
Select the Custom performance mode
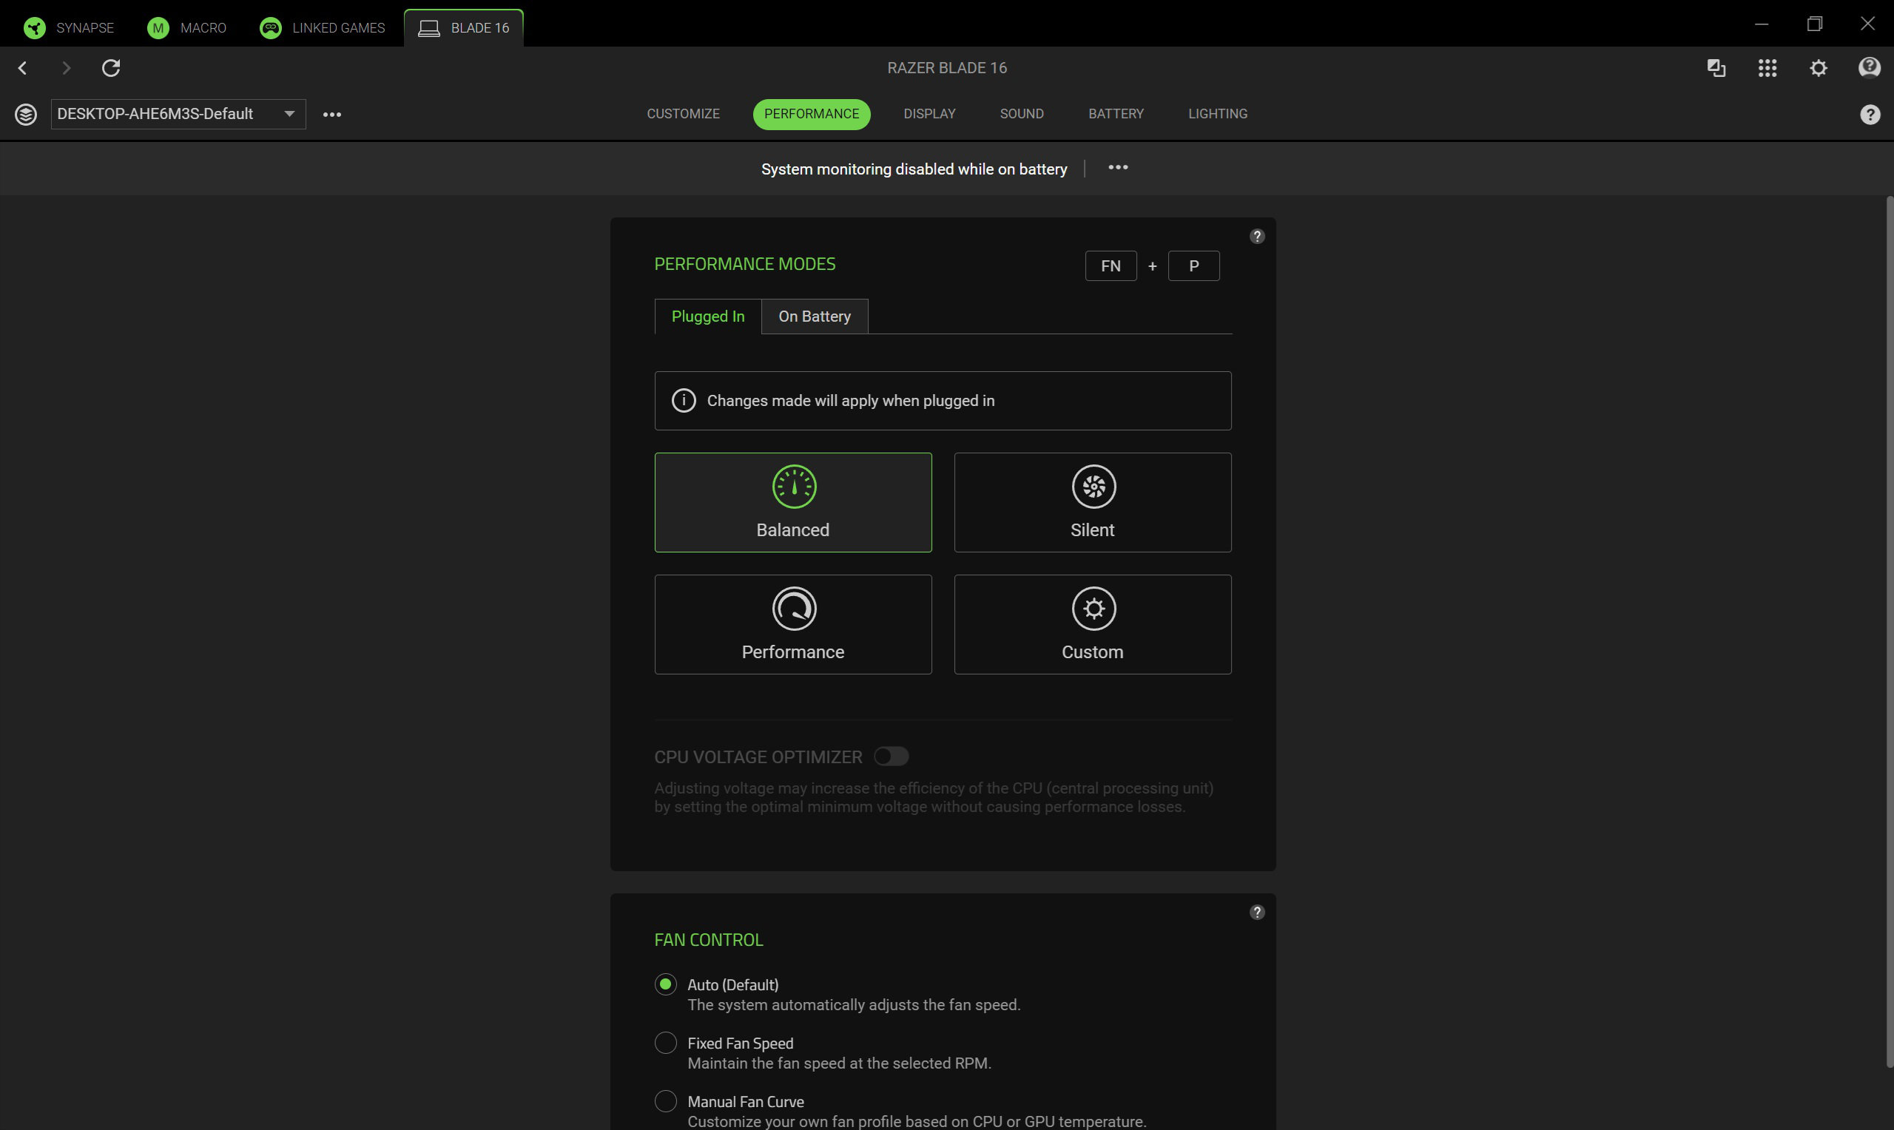(1092, 624)
